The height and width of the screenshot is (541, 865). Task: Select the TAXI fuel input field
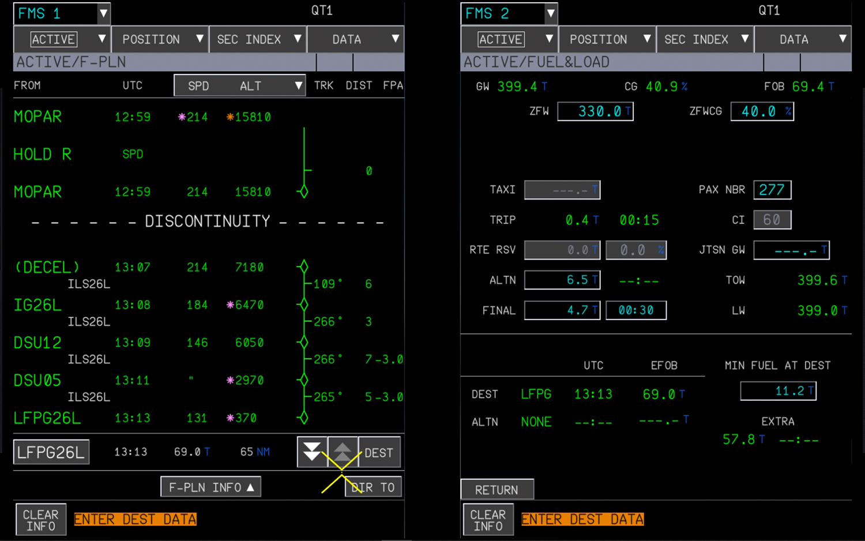[x=562, y=190]
